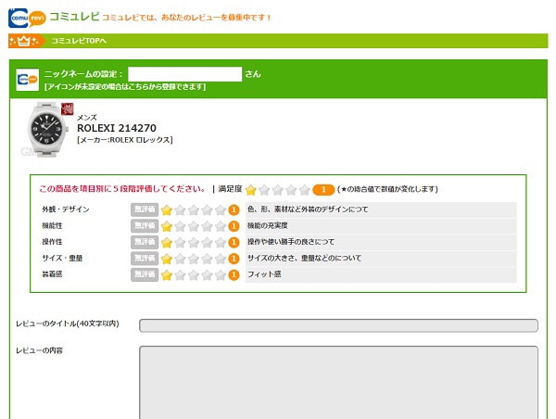Click the review title input field
Viewport: 556px width, 419px height.
(x=338, y=325)
